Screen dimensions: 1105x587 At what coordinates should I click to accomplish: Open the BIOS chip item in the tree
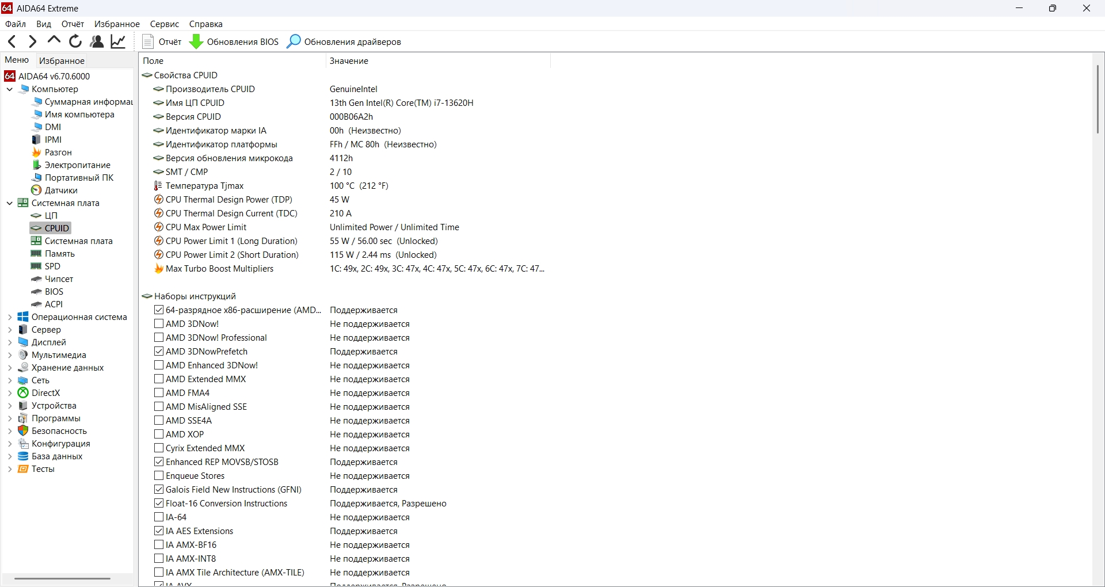pyautogui.click(x=47, y=292)
